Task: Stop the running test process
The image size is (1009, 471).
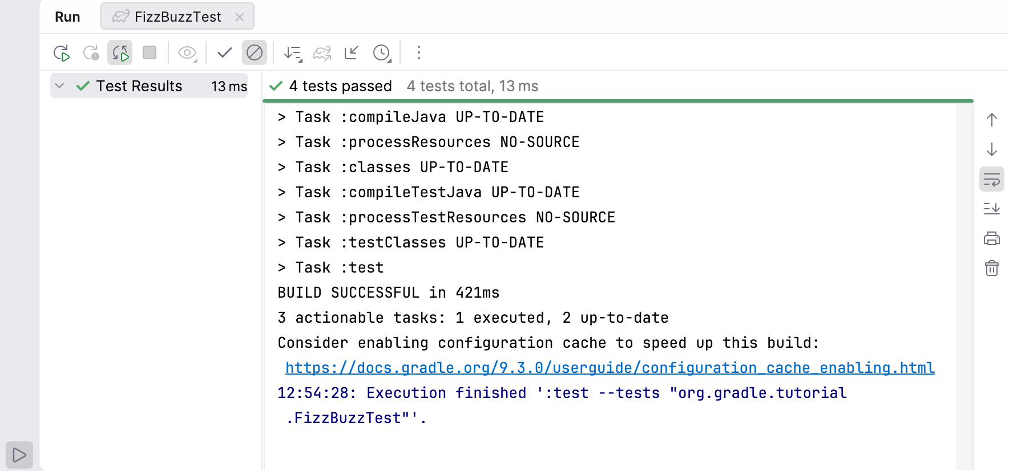Action: tap(150, 52)
